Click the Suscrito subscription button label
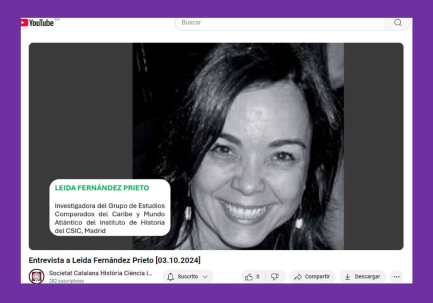Viewport: 433px width, 303px height. 187,277
